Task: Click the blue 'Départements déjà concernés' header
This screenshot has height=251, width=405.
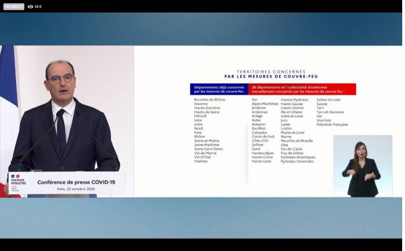Action: 219,89
